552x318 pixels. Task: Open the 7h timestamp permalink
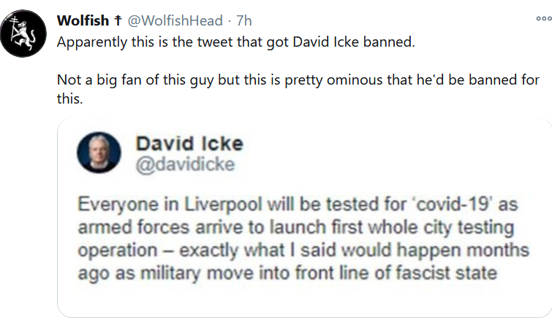[244, 21]
